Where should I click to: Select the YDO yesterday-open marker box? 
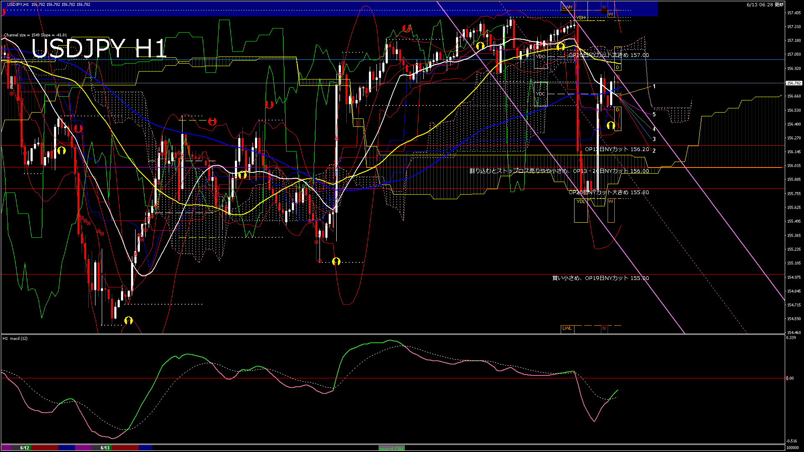click(541, 56)
